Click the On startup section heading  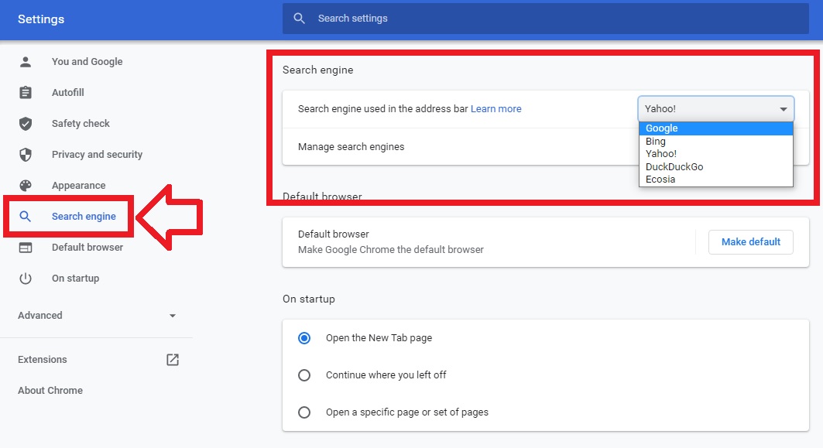[309, 299]
